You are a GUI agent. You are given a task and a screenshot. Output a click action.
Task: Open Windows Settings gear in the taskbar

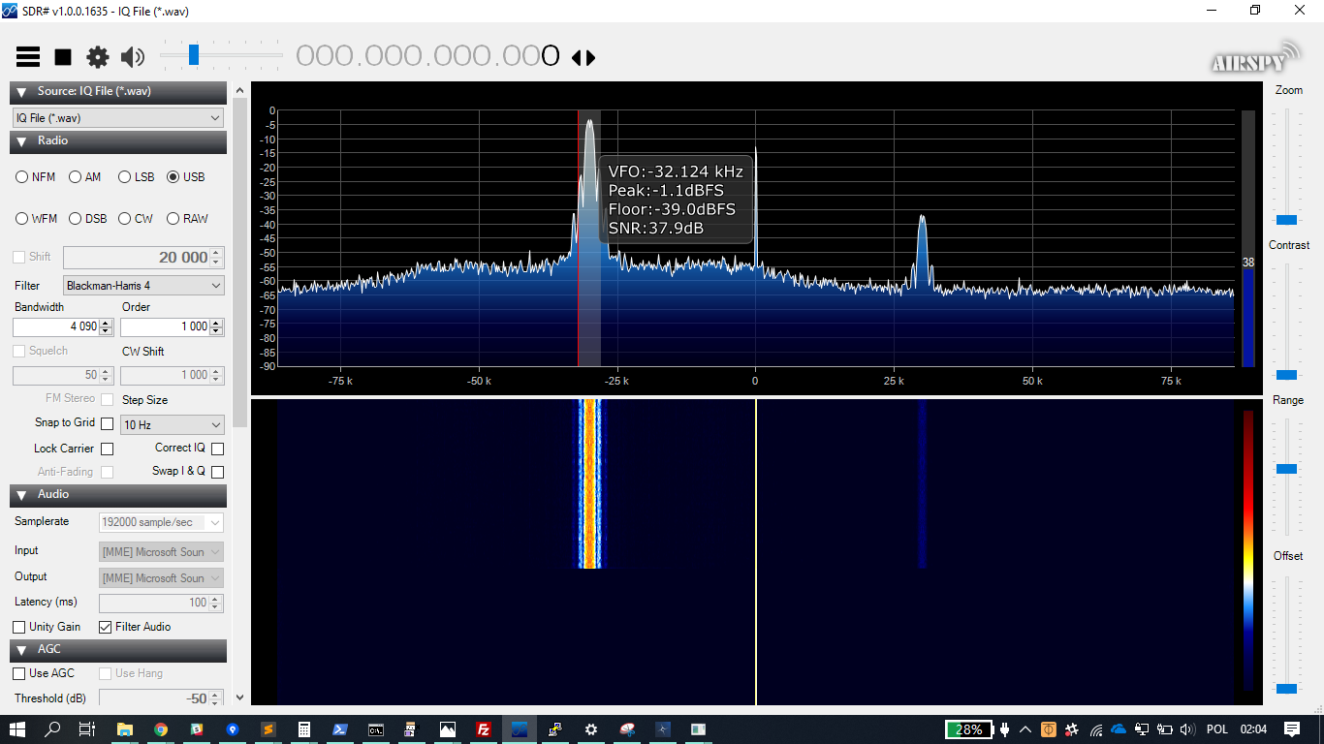point(590,729)
